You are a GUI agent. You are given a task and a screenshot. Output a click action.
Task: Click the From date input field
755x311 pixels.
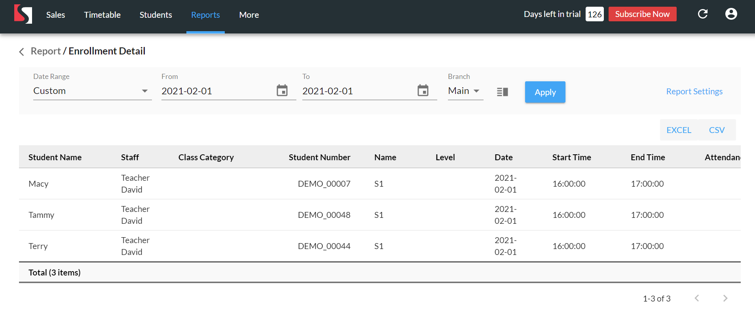click(x=216, y=91)
